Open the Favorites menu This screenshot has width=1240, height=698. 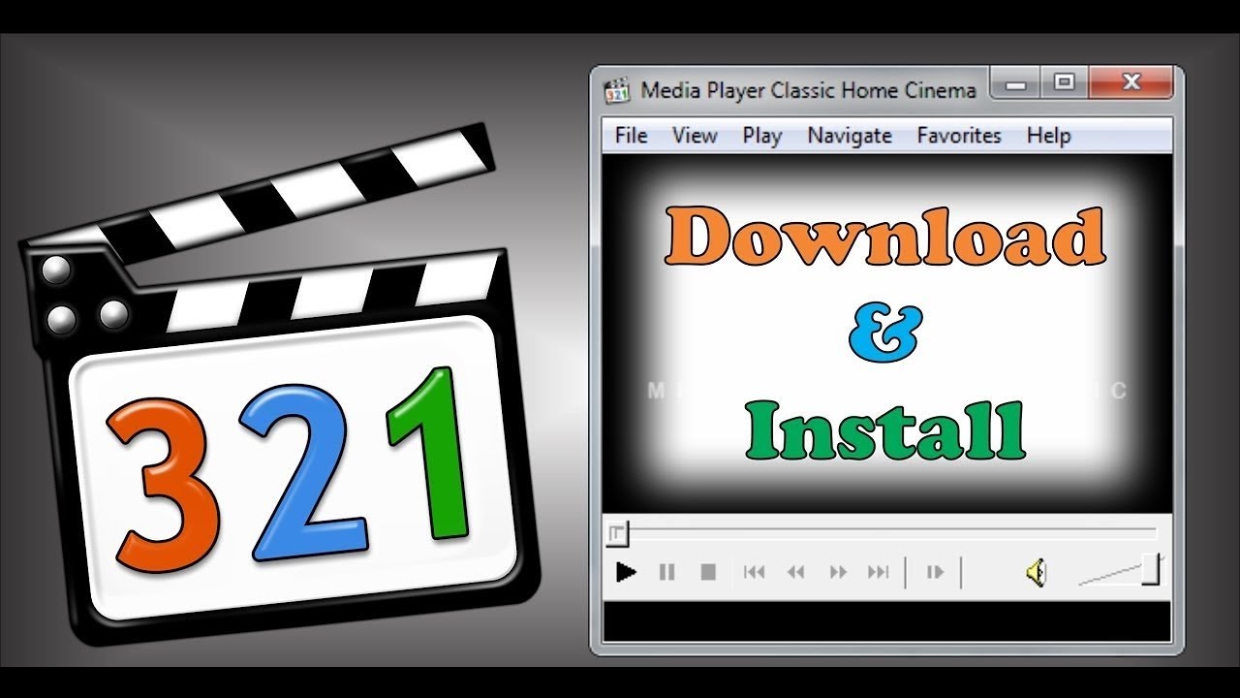pos(959,136)
